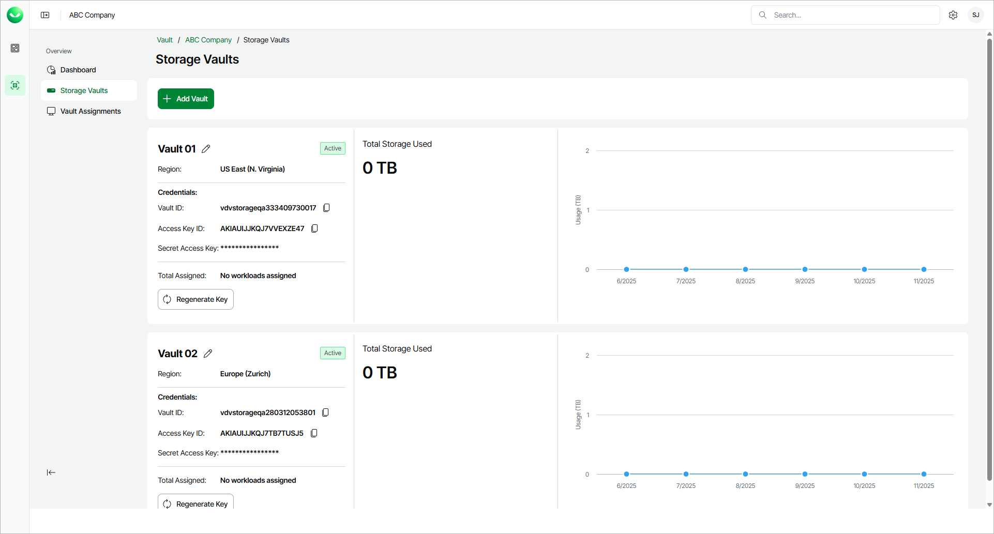
Task: Edit the Vault 02 name
Action: (x=208, y=354)
